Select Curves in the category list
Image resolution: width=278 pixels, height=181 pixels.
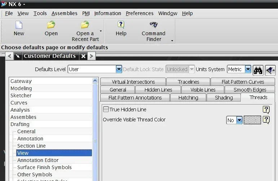50,103
